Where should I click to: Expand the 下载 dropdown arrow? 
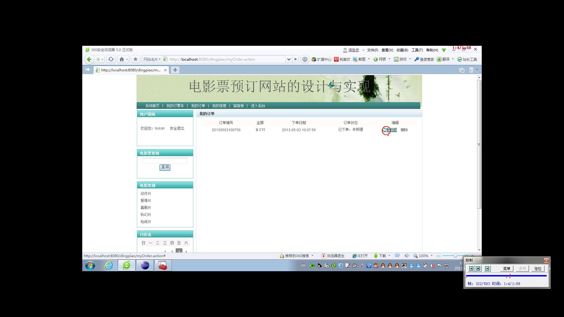(390, 256)
